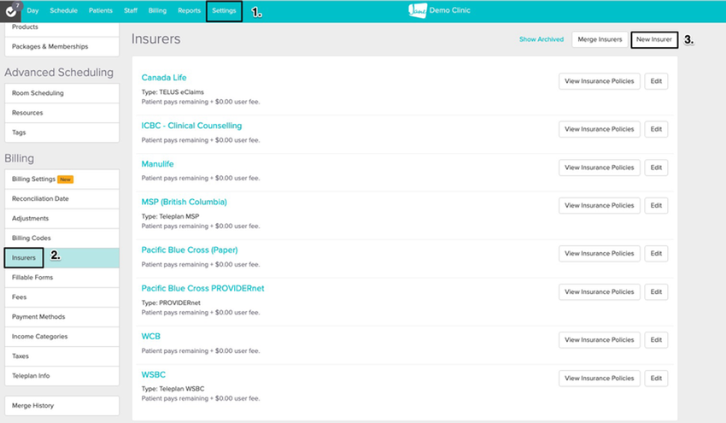The image size is (726, 423).
Task: Edit Pacific Blue Cross (Paper) insurer
Action: point(656,254)
